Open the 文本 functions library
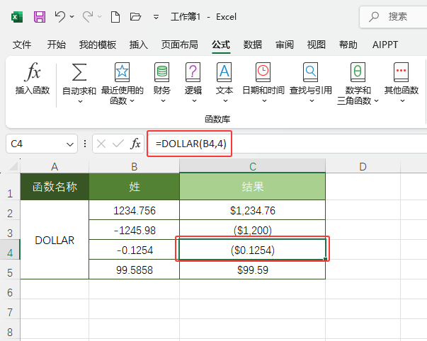 [224, 83]
